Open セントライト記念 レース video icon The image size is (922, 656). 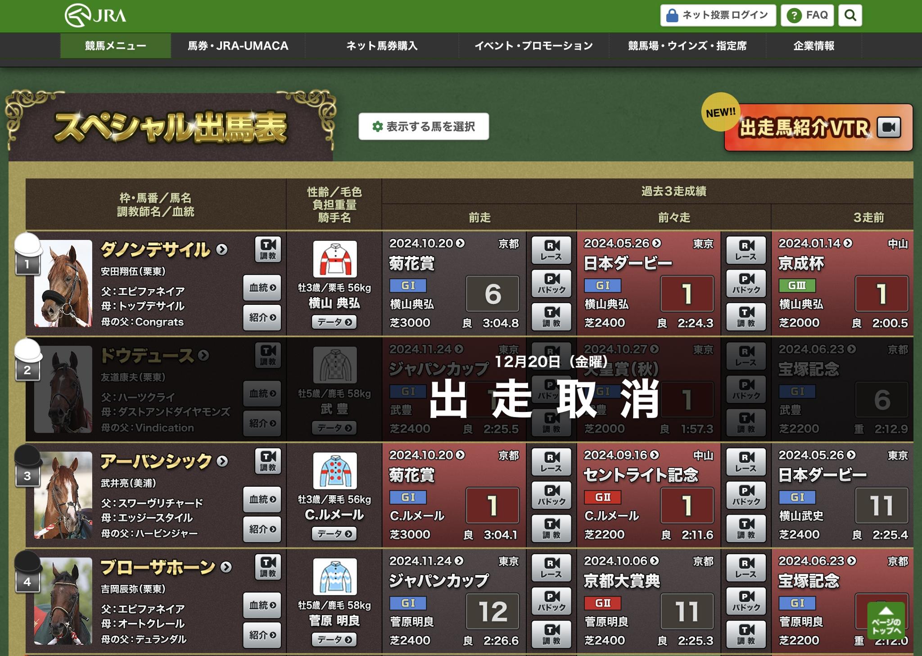[746, 461]
